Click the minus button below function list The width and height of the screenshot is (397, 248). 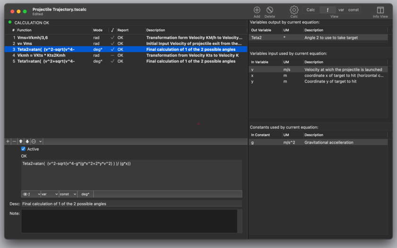pos(14,141)
